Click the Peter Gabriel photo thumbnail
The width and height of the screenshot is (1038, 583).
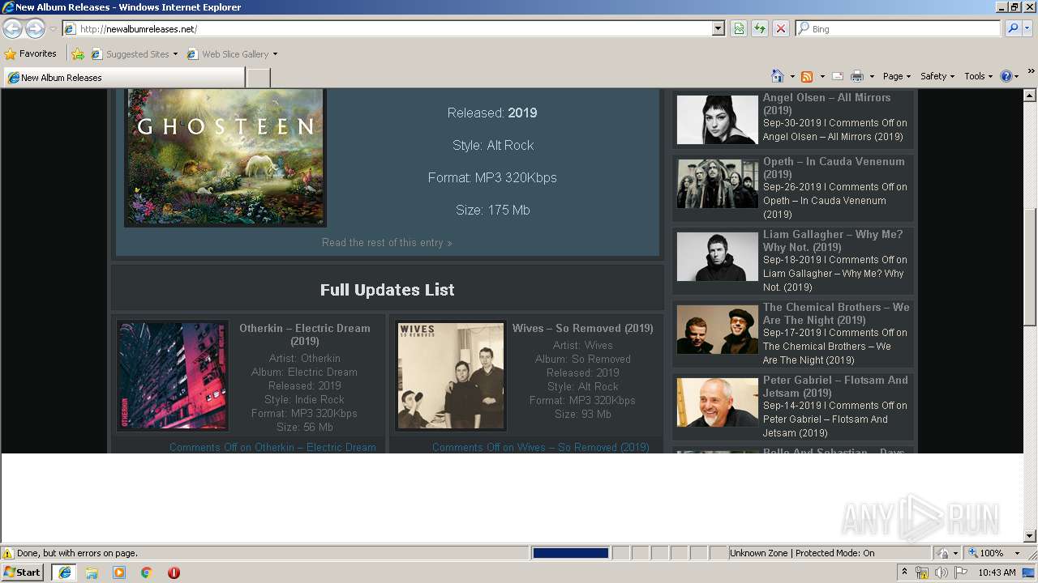click(718, 402)
